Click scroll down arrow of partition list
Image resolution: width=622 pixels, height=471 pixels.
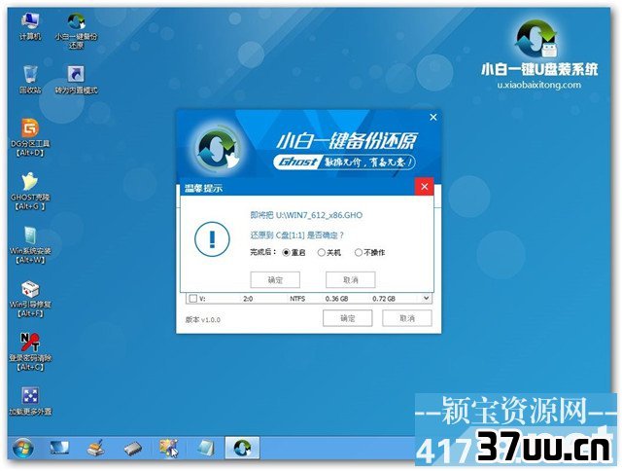click(x=427, y=298)
